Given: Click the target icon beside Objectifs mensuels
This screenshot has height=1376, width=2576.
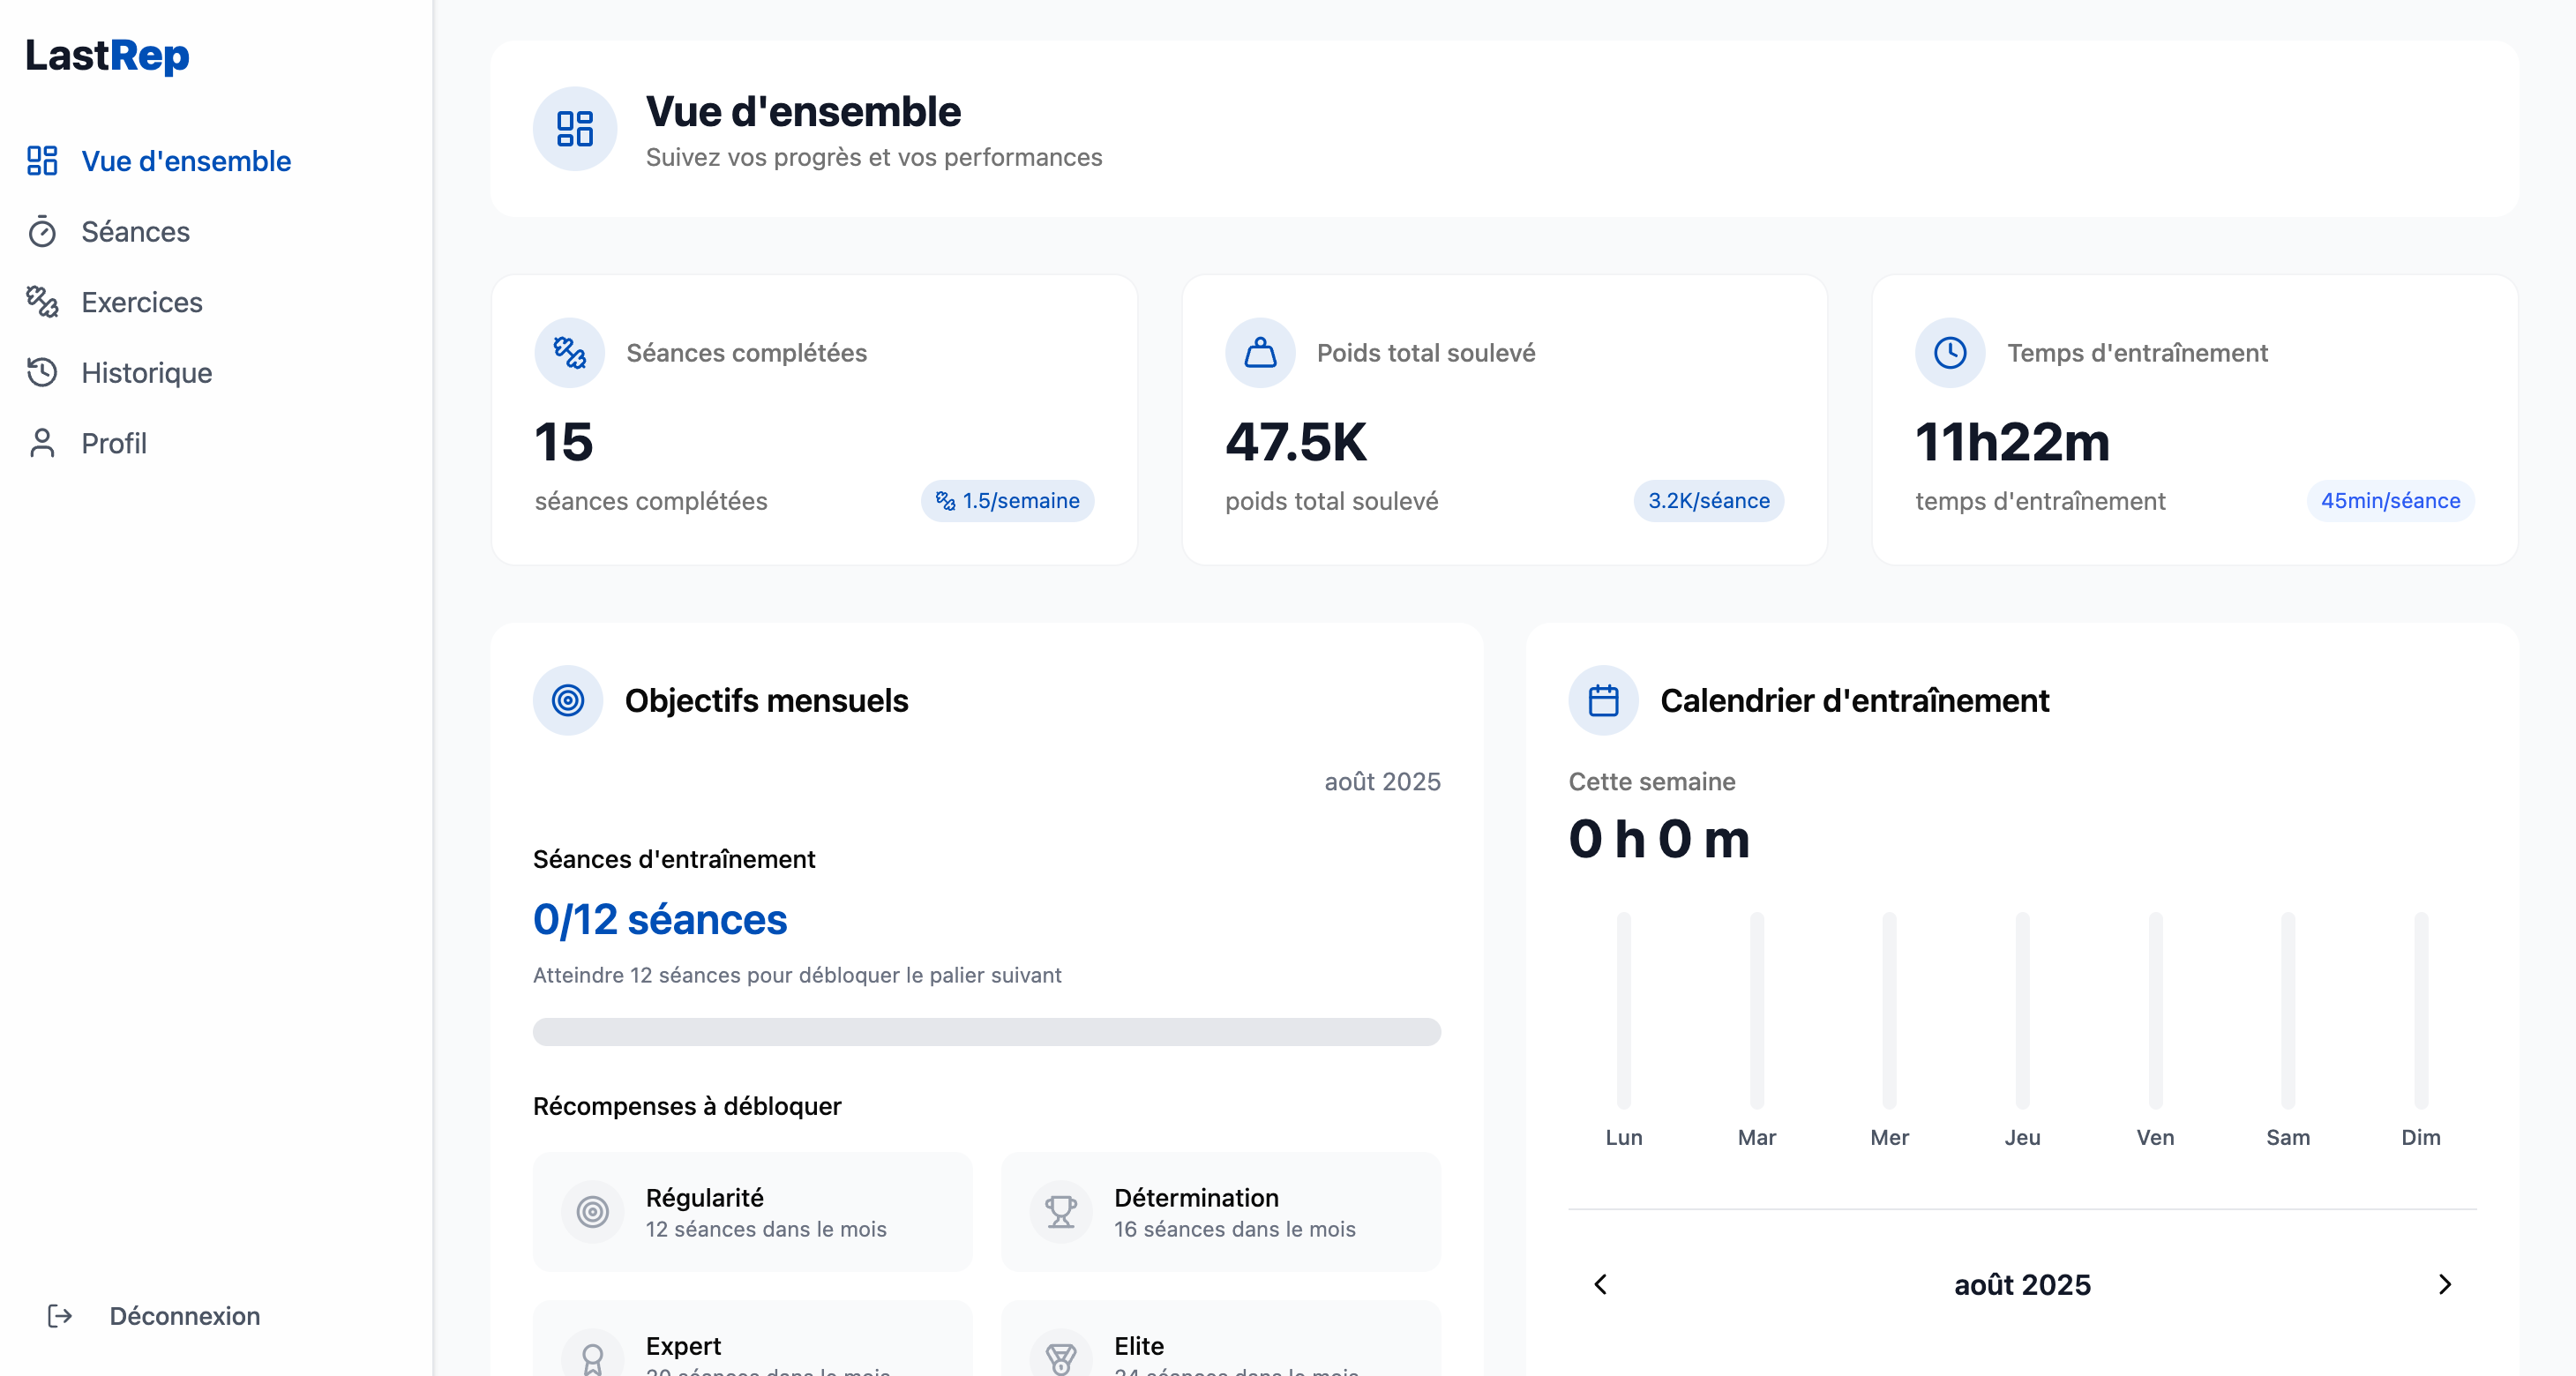Looking at the screenshot, I should 568,701.
